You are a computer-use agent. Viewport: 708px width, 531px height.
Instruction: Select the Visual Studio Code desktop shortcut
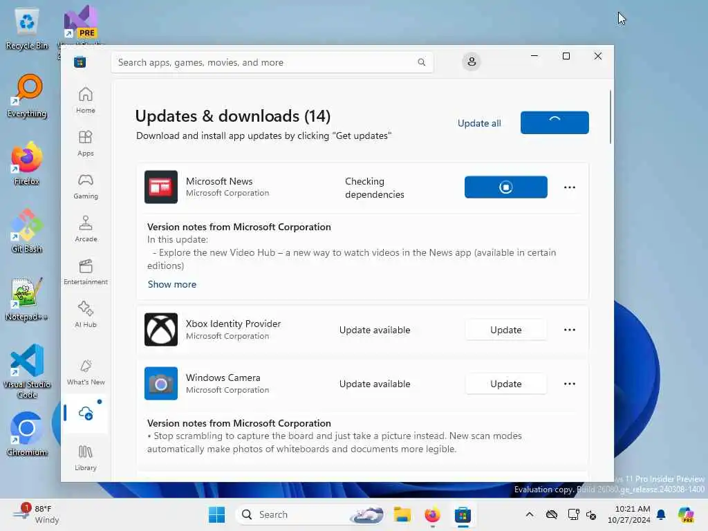click(27, 371)
